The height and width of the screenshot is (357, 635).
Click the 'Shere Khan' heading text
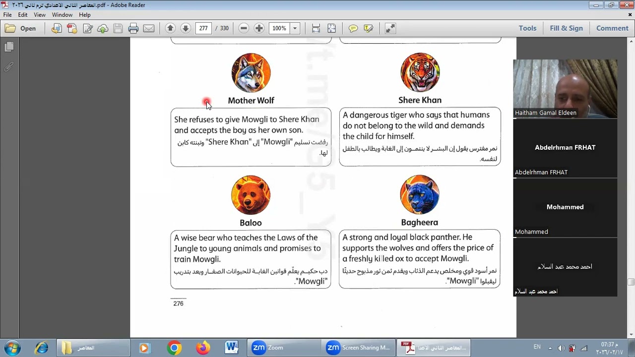pos(420,100)
